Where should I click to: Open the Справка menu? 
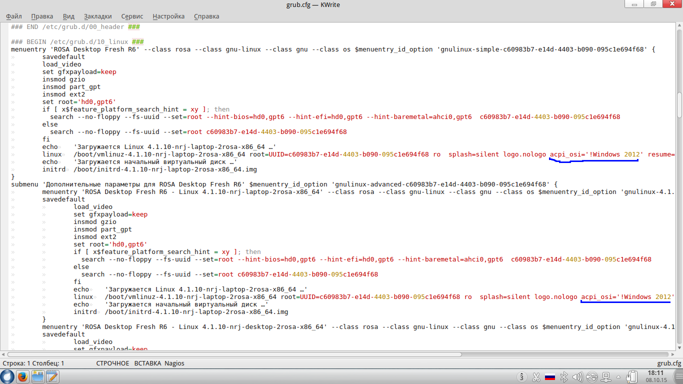pyautogui.click(x=206, y=16)
